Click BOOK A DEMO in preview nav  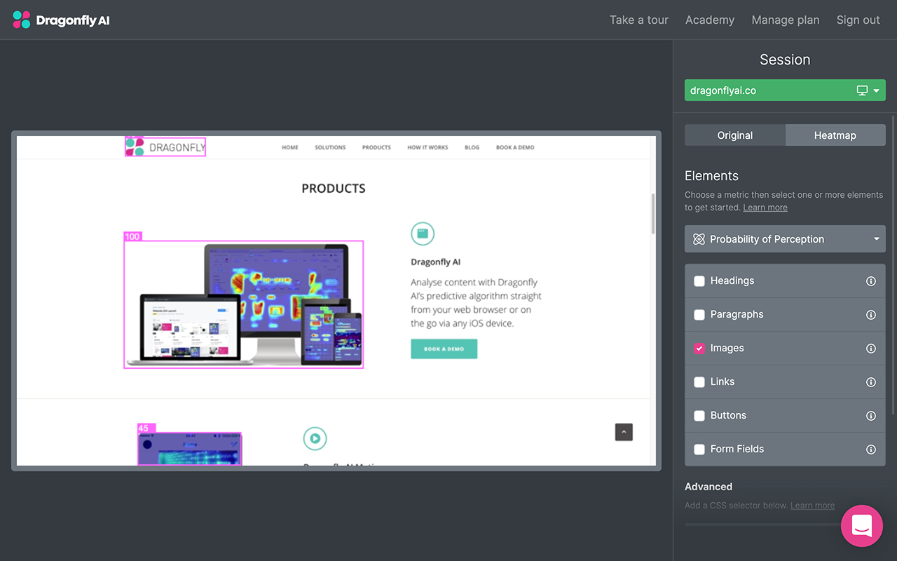pyautogui.click(x=515, y=148)
